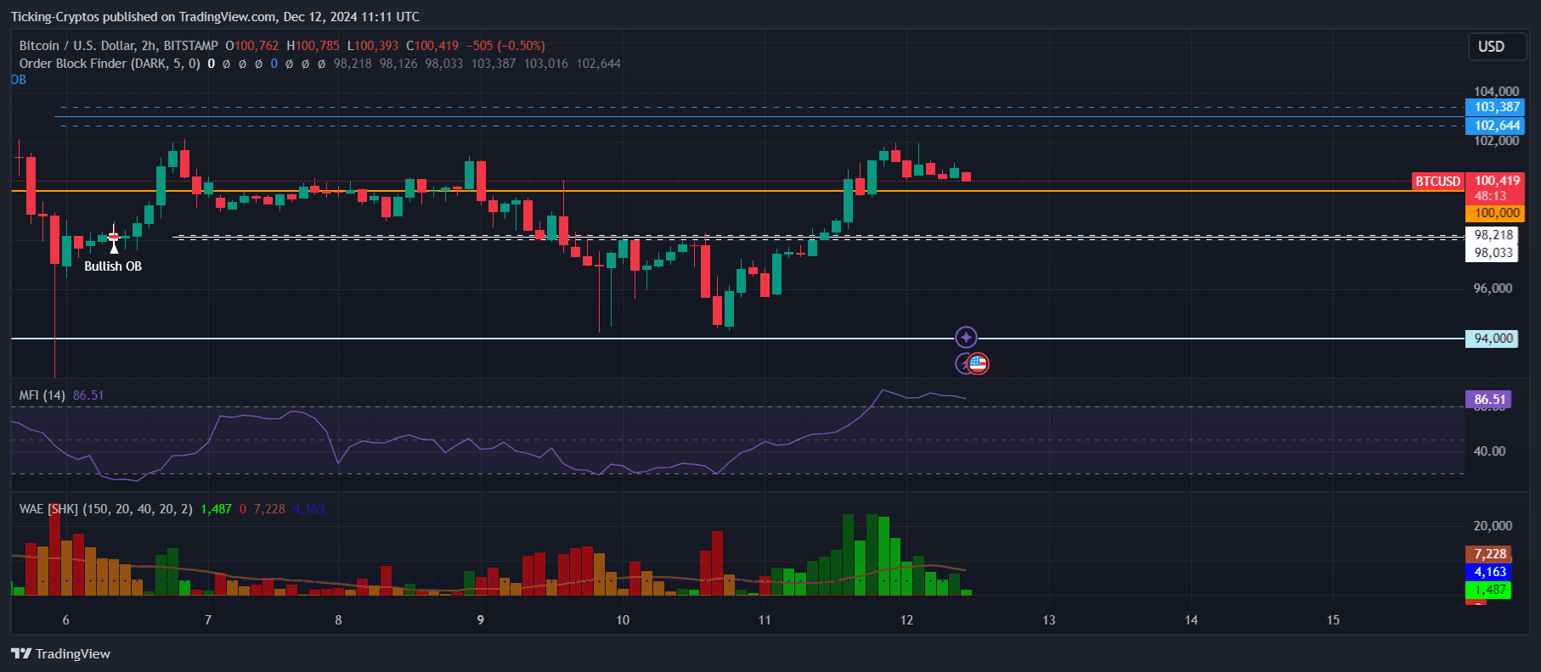Click the 48:13 countdown timer
The height and width of the screenshot is (672, 1541).
pyautogui.click(x=1490, y=196)
